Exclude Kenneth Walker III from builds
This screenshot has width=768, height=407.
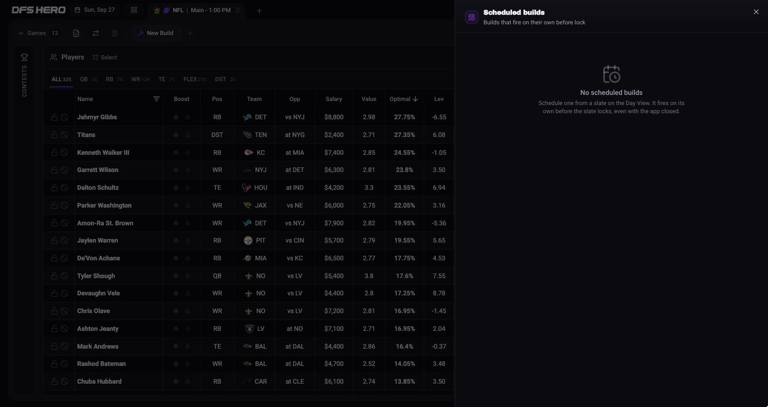coord(65,153)
